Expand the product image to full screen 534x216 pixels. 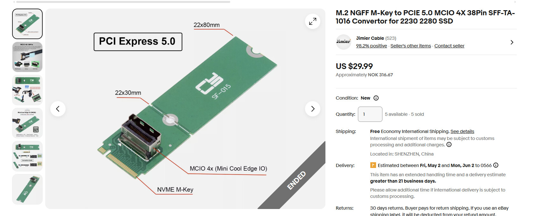click(313, 21)
